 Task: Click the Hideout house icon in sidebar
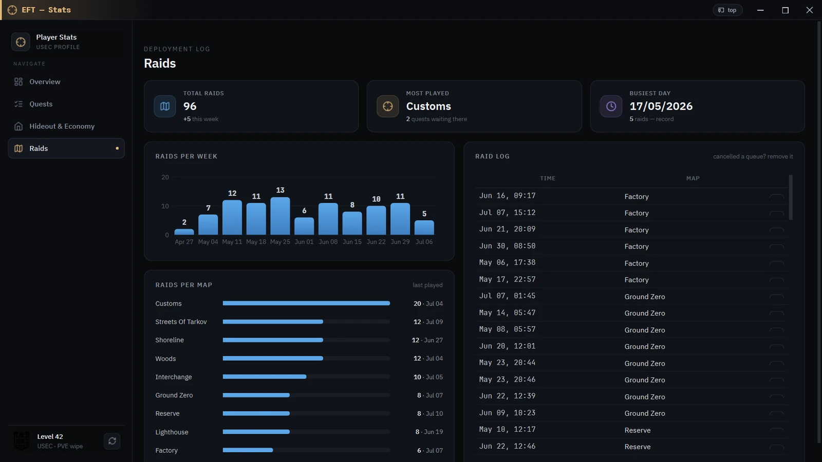[18, 126]
